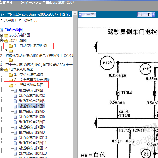
Task: Click the 发动机电路图 folder icon
Action: click(x=6, y=35)
